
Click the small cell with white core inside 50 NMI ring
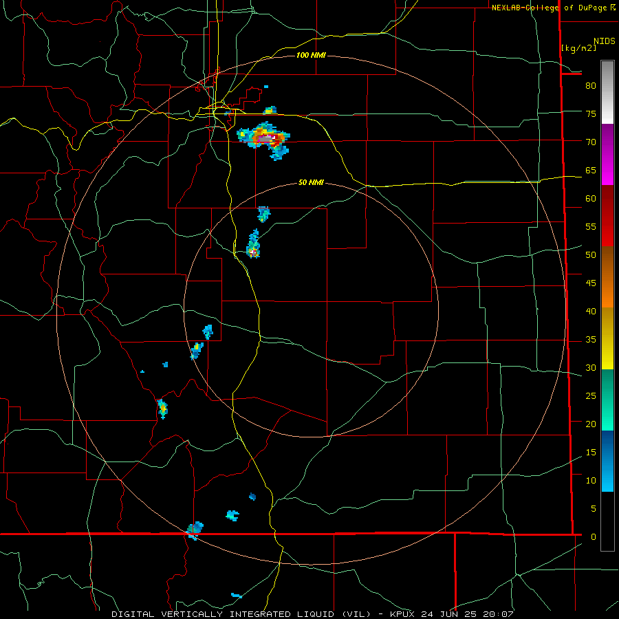(253, 244)
